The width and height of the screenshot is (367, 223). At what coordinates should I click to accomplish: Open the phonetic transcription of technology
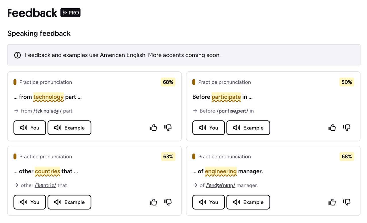[x=48, y=111]
